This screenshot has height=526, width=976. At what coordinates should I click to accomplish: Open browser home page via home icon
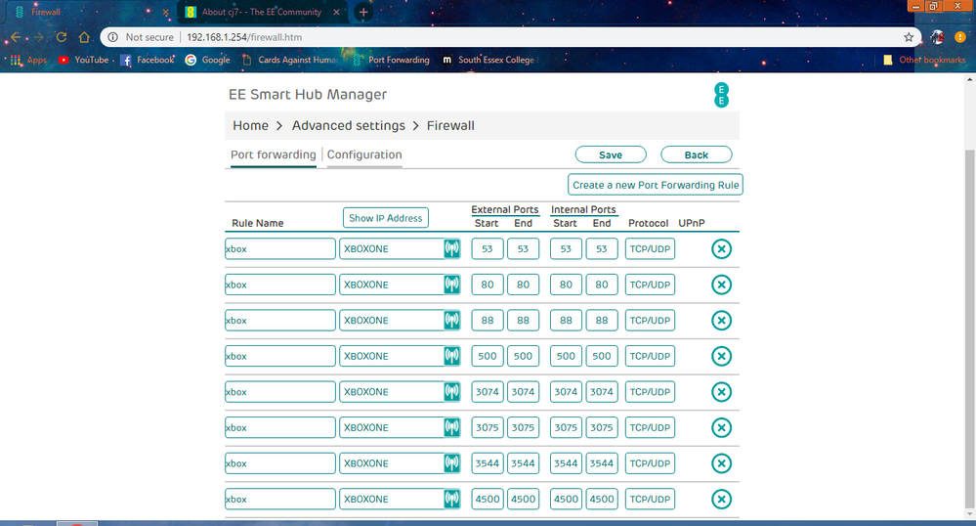point(86,37)
